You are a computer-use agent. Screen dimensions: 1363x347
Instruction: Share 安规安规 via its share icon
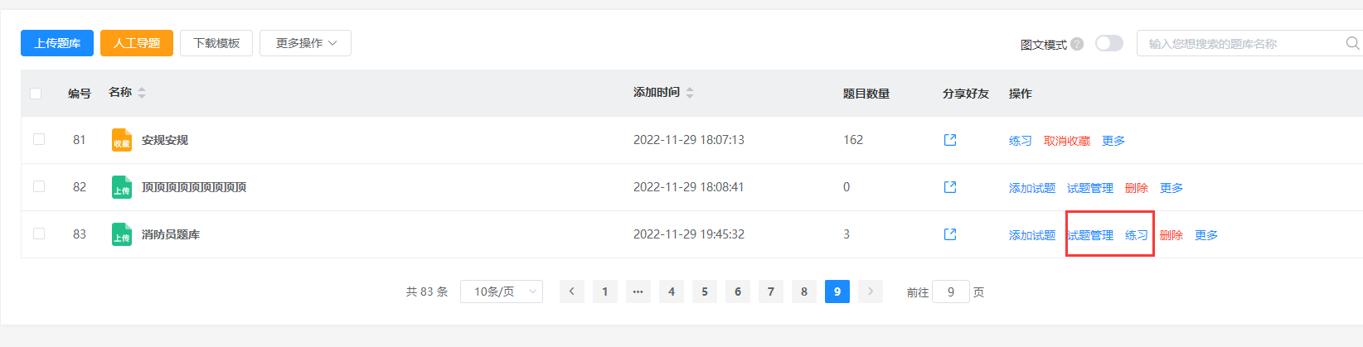tap(950, 140)
